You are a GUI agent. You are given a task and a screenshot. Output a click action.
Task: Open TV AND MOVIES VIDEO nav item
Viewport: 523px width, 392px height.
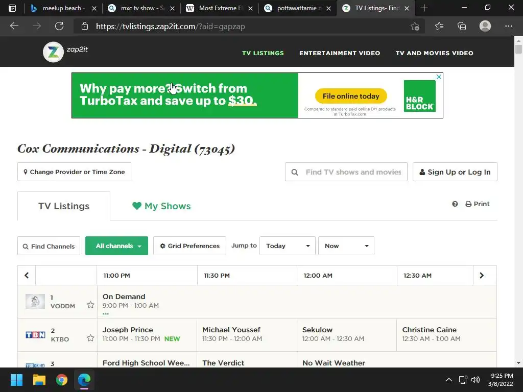point(434,53)
